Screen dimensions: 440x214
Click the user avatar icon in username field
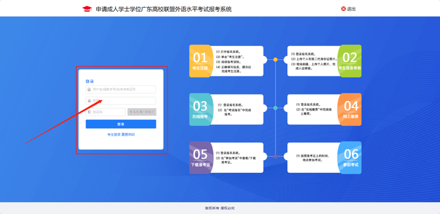tap(89, 89)
